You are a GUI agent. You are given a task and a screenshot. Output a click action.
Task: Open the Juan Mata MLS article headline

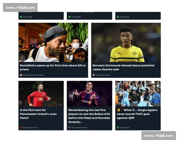(x=38, y=114)
